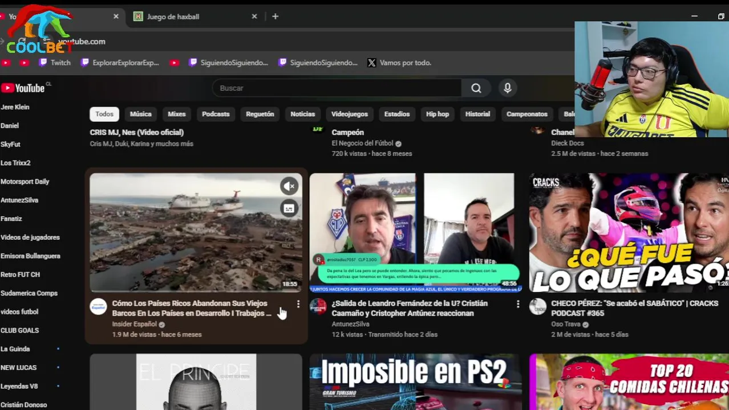Viewport: 729px width, 410px height.
Task: Open options menu for AntunezSilva video
Action: [x=517, y=304]
